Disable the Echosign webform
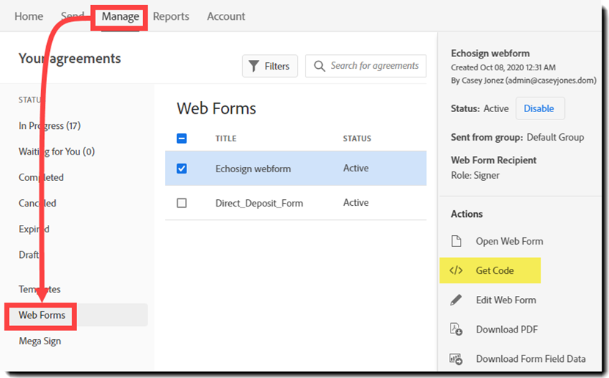The height and width of the screenshot is (378, 609). pyautogui.click(x=539, y=108)
